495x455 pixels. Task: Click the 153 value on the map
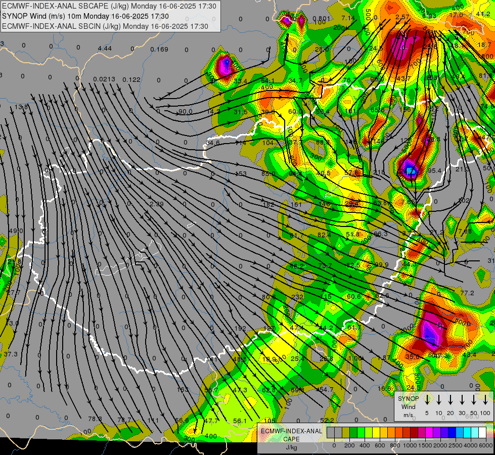coord(241,174)
